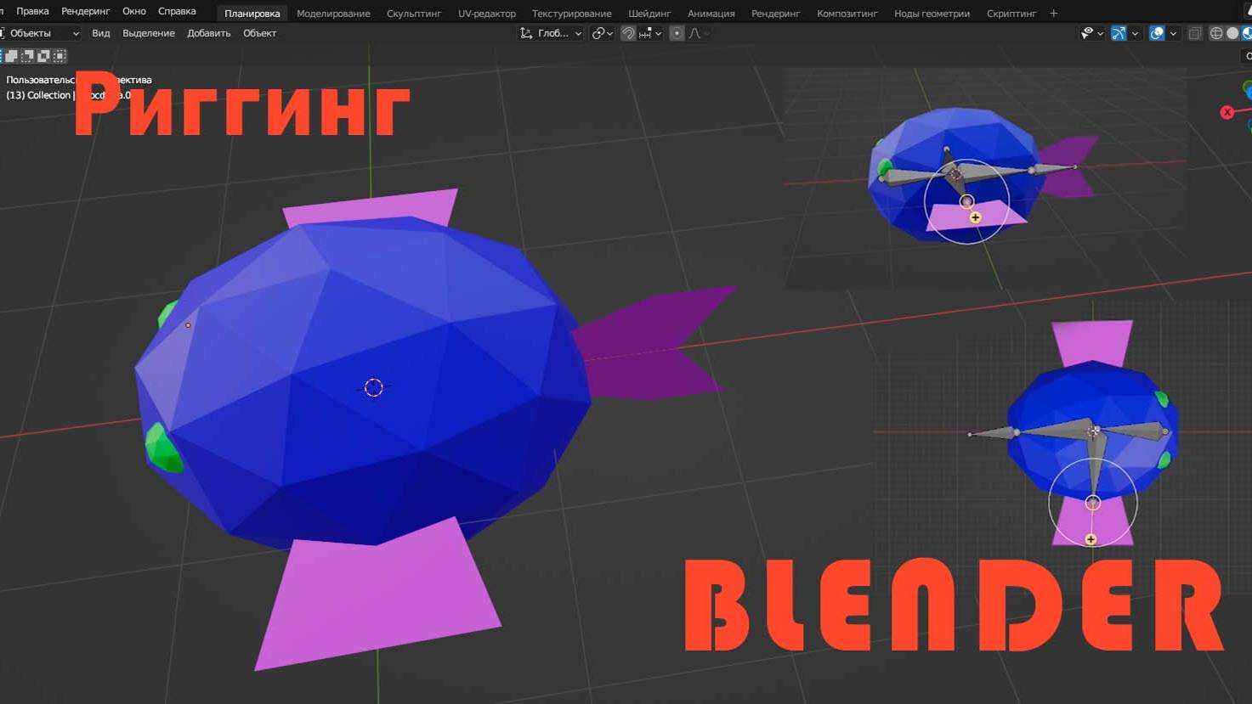Open the Объект viewport menu
The image size is (1252, 704).
(259, 33)
